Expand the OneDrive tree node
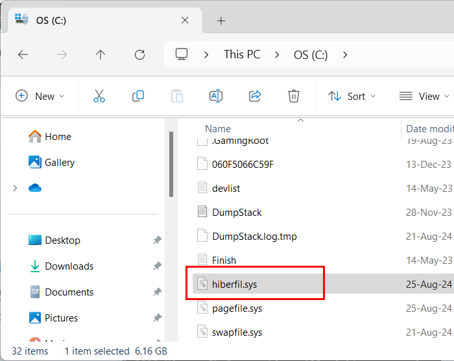The width and height of the screenshot is (454, 361). click(14, 188)
